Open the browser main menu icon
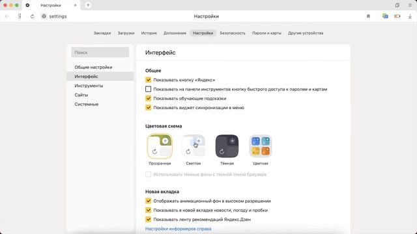The height and width of the screenshot is (234, 417). [x=410, y=5]
